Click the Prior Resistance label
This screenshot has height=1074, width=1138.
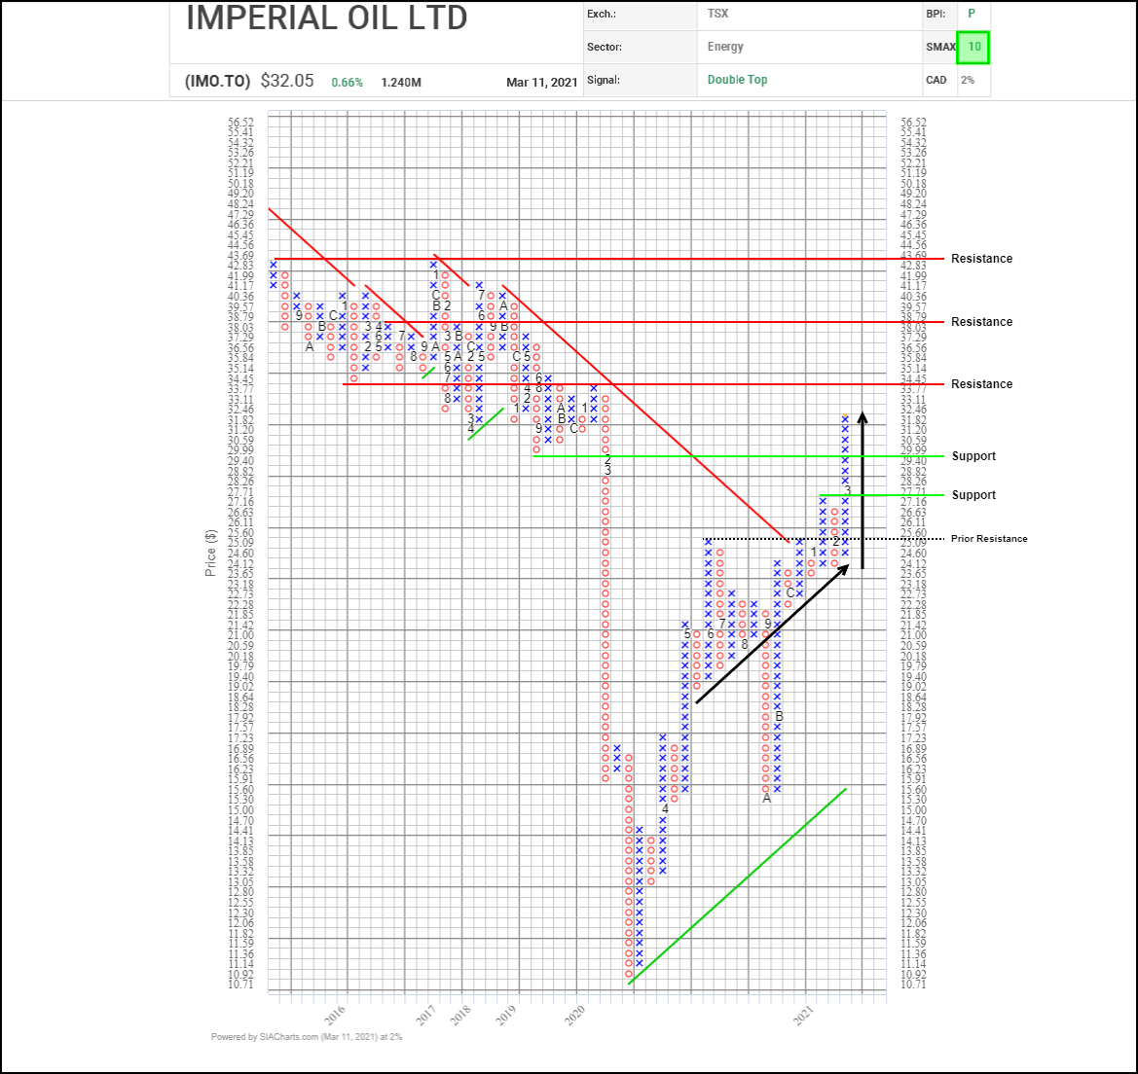(x=989, y=539)
